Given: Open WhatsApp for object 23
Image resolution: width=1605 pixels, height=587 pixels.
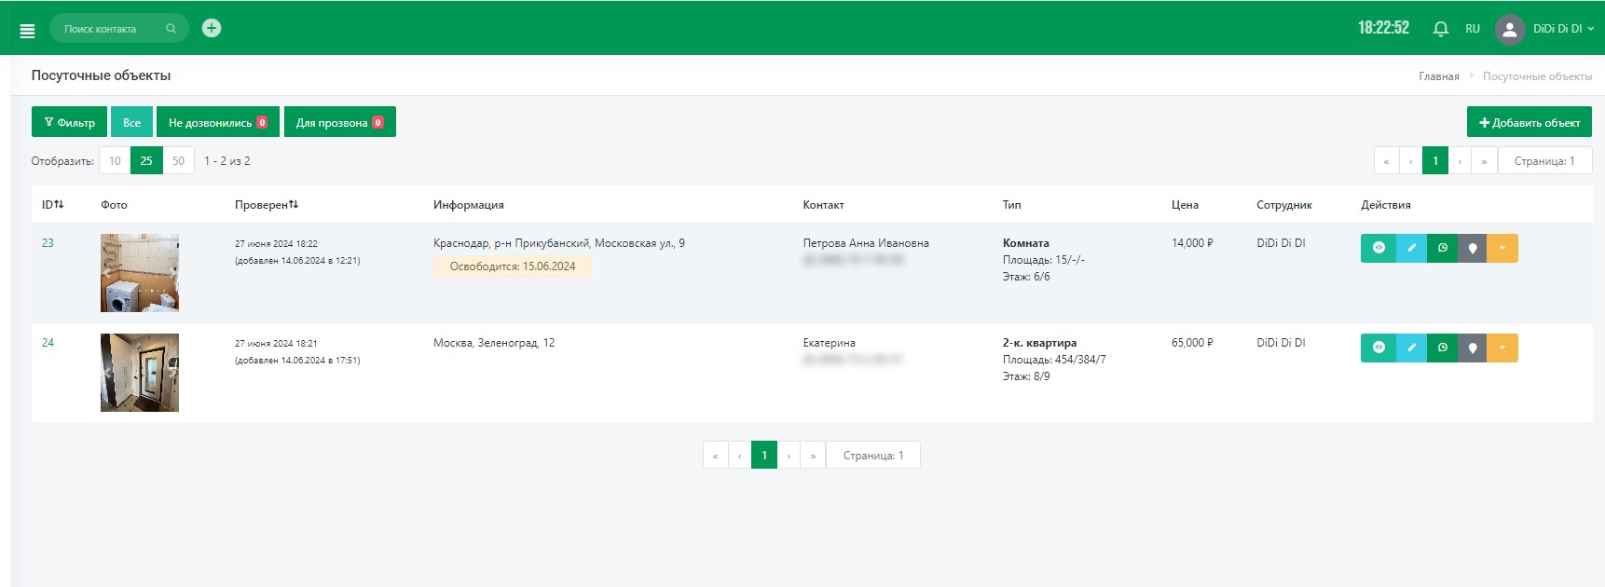Looking at the screenshot, I should click(x=1442, y=248).
